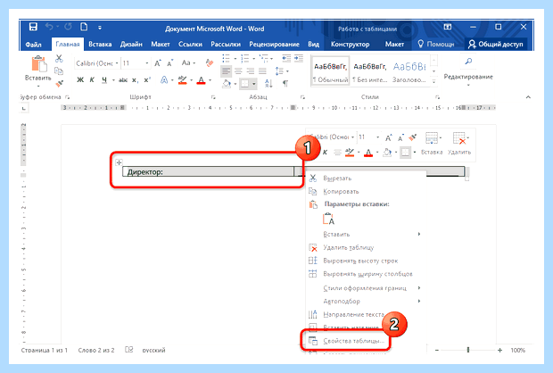The height and width of the screenshot is (373, 553).
Task: Sort text with the A-Z icon
Action: [x=268, y=84]
